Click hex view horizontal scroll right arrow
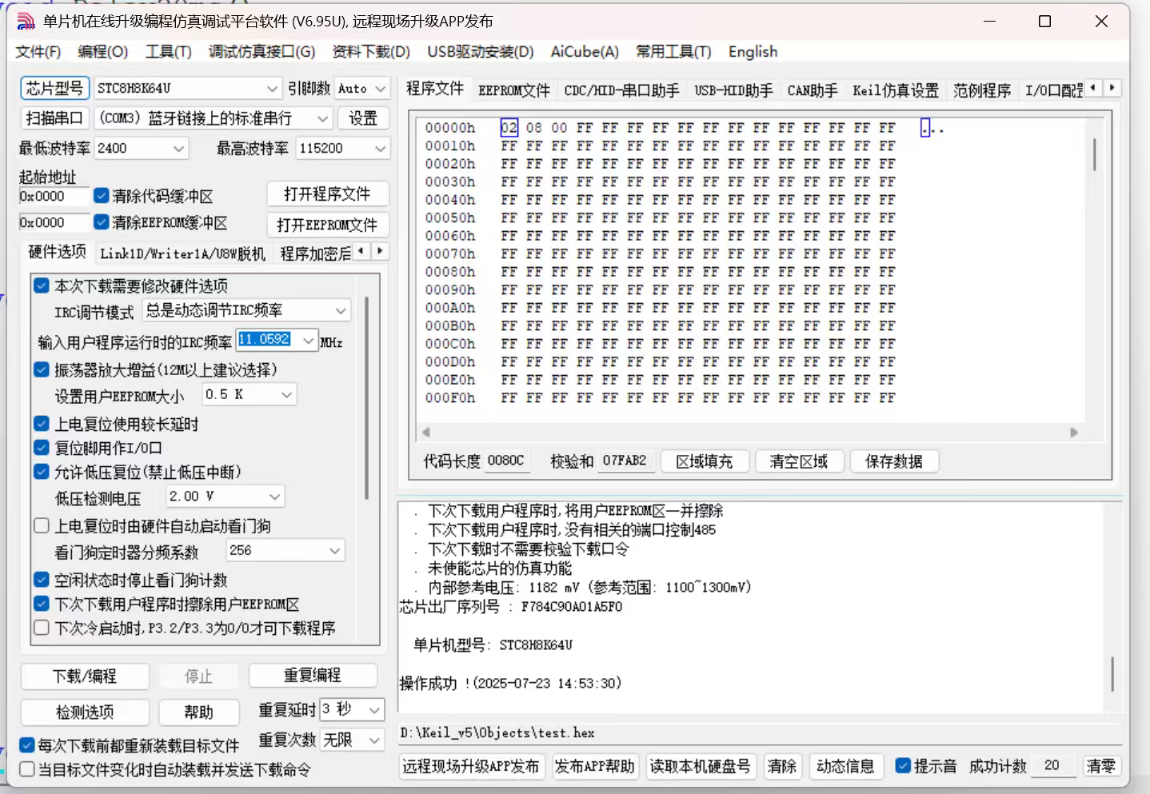The height and width of the screenshot is (794, 1150). click(1074, 432)
